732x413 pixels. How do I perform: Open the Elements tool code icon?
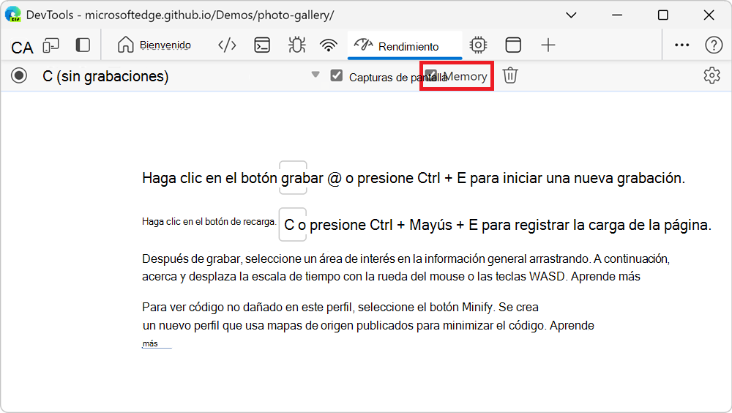pos(227,45)
